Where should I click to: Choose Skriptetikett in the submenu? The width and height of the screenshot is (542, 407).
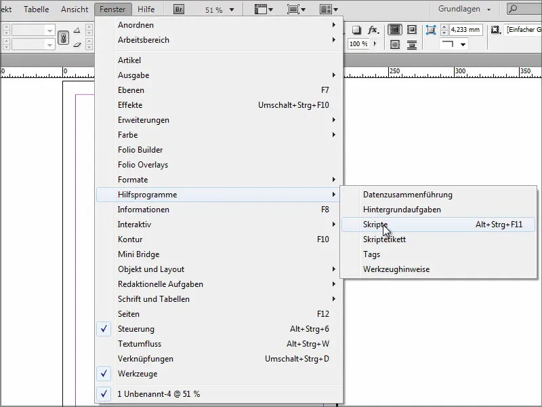click(x=438, y=239)
